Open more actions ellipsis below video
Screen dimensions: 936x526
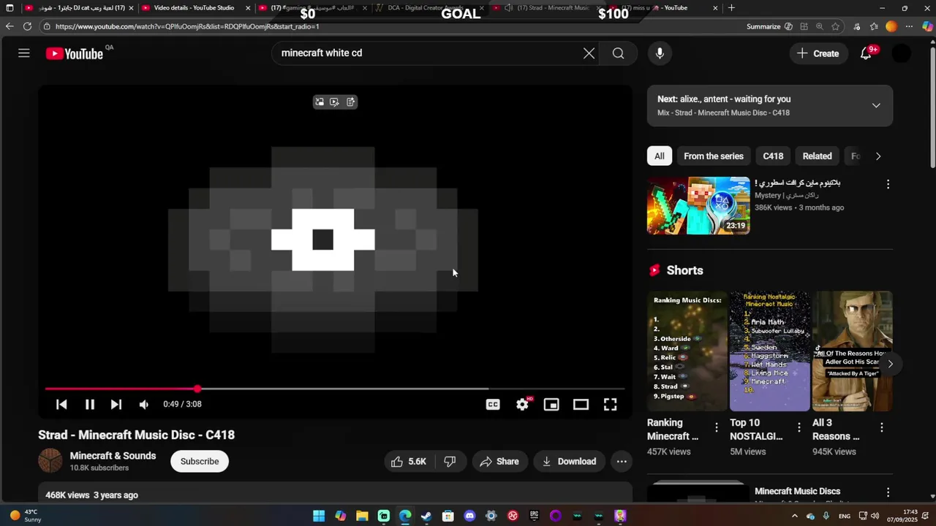click(x=622, y=462)
